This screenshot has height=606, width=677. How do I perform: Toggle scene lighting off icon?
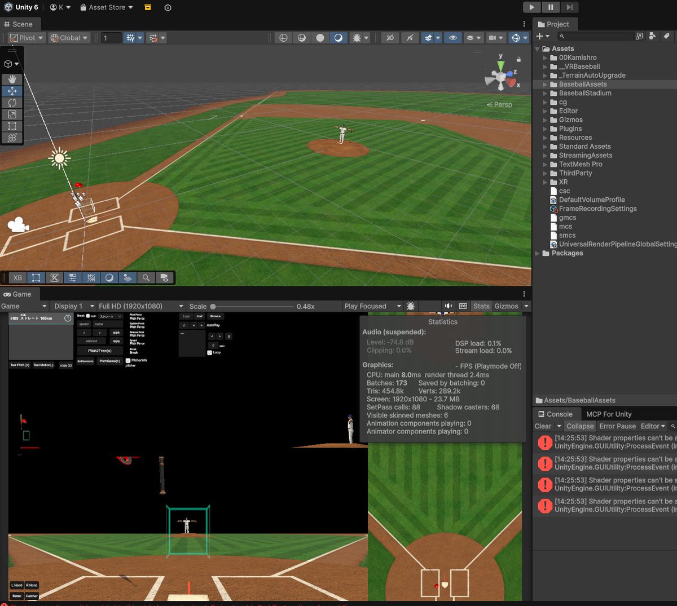tap(410, 38)
